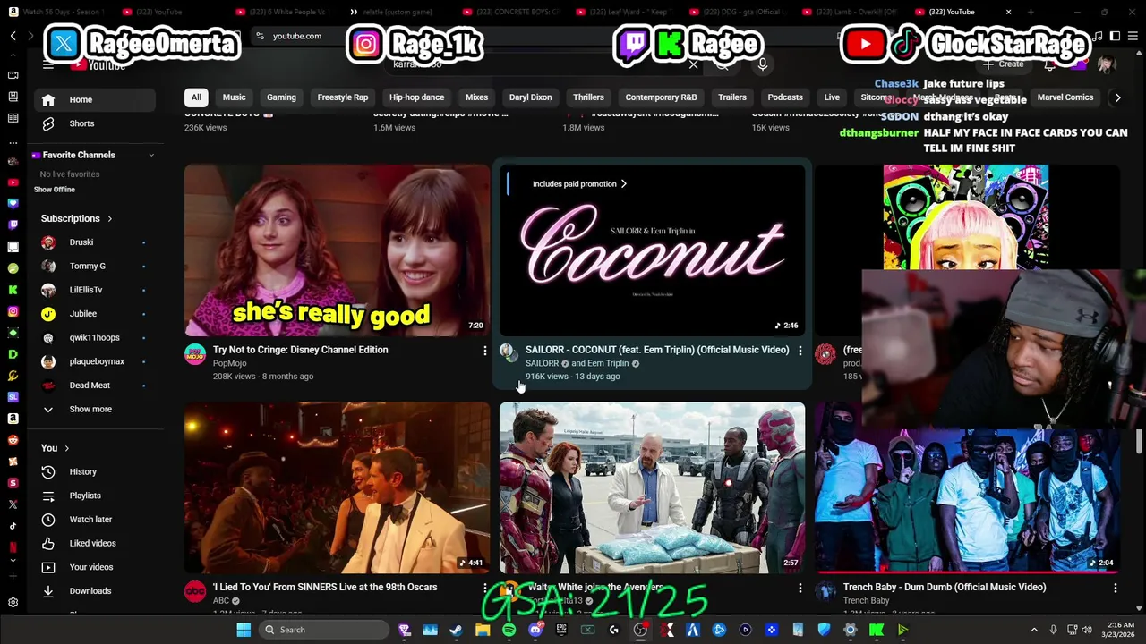Open Netflix in browser sidebar
1146x644 pixels.
pyautogui.click(x=13, y=547)
